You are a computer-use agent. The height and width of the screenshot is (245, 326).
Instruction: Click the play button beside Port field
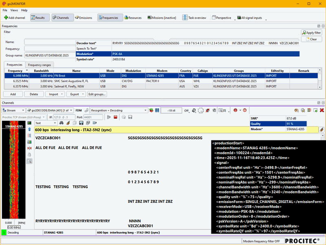coord(109,117)
